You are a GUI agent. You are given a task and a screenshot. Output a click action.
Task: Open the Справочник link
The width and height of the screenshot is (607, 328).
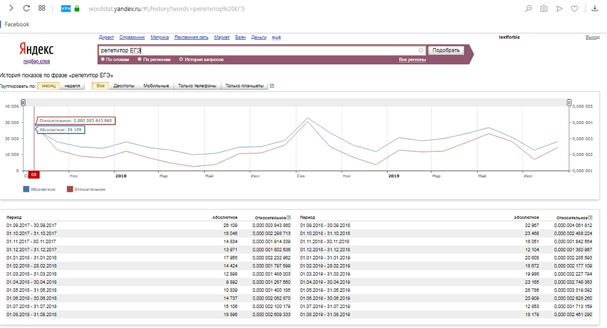[132, 37]
